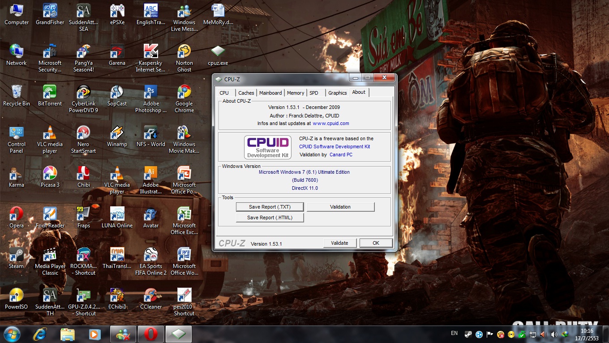Open the Control Panel desktop icon
Viewport: 609px width, 343px height.
click(17, 139)
